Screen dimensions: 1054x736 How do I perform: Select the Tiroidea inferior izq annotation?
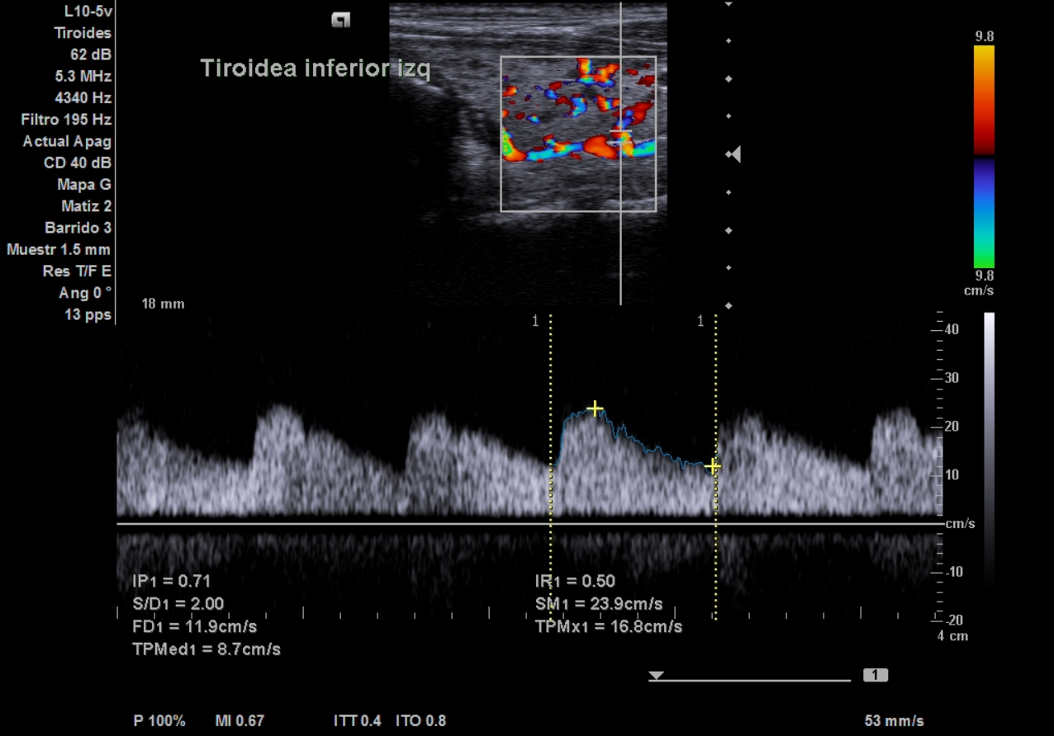pyautogui.click(x=315, y=68)
